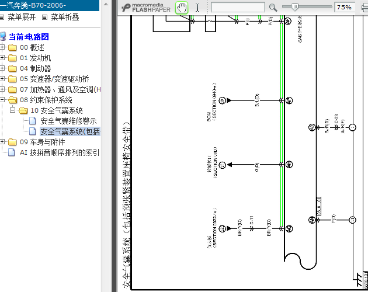Click open-folder icon of 08 约束保护系统

point(13,100)
